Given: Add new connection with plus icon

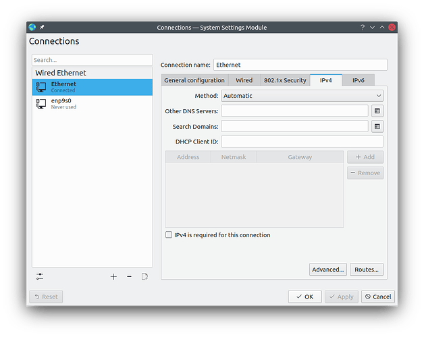Looking at the screenshot, I should point(113,276).
